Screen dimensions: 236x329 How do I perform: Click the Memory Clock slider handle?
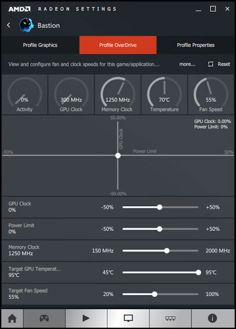pos(167,251)
